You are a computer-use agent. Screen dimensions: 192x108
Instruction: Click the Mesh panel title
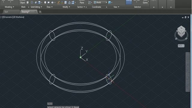pos(23,7)
